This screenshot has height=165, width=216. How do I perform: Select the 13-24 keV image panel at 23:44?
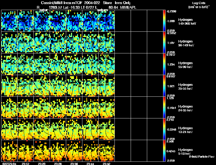point(90,129)
